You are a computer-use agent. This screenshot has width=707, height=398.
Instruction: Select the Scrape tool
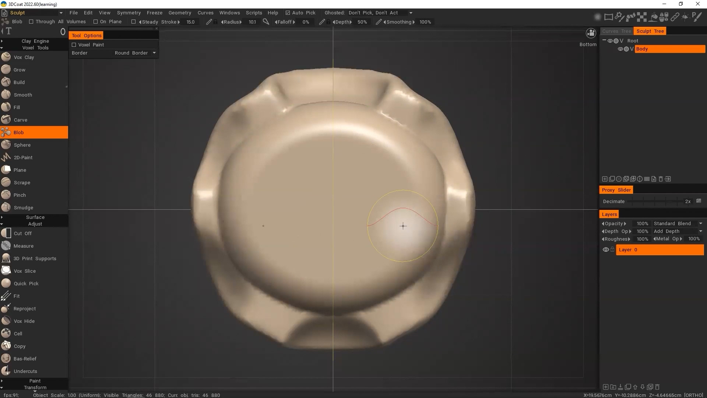(22, 182)
